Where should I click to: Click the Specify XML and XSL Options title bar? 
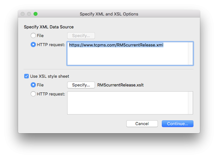109,14
